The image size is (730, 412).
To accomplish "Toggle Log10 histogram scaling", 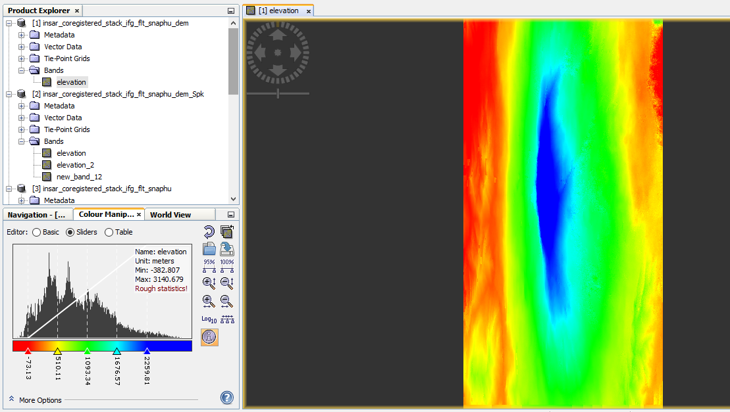I will click(x=209, y=319).
